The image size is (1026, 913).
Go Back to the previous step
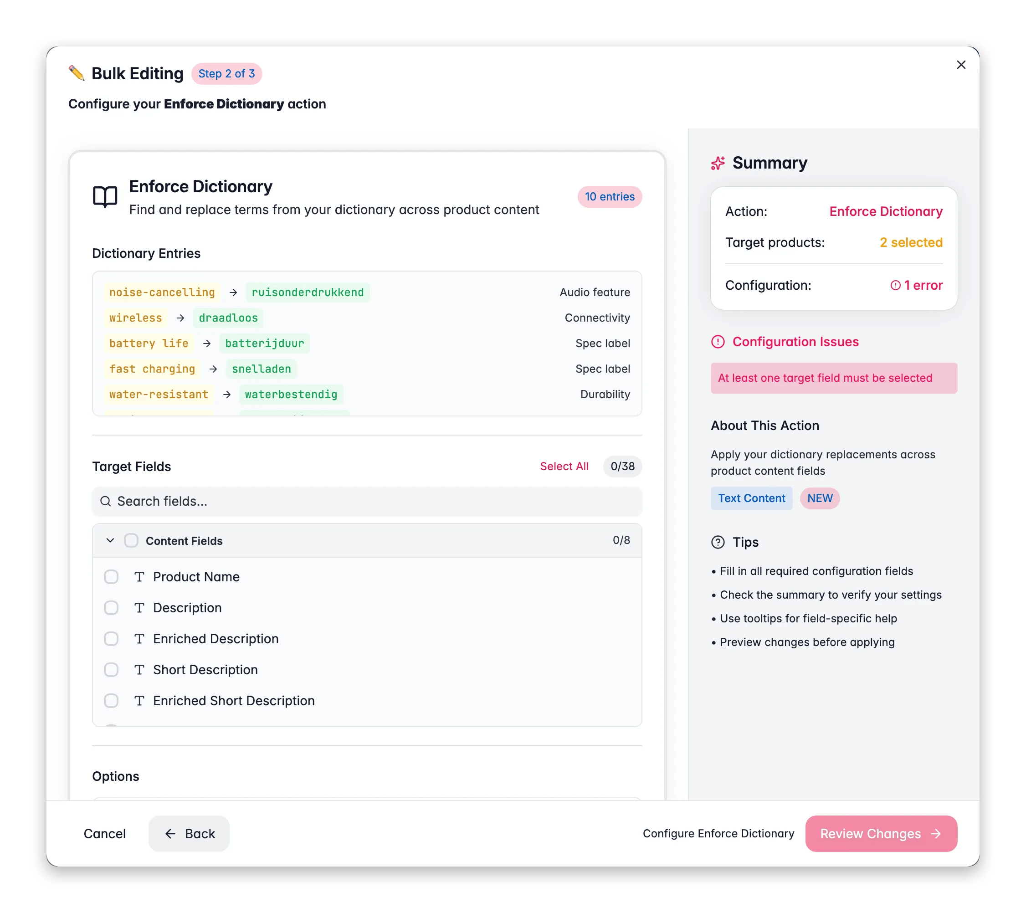click(189, 834)
